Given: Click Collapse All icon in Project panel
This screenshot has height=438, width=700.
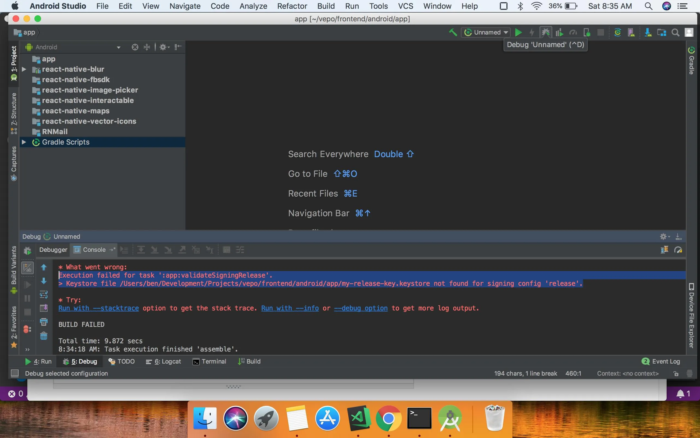Looking at the screenshot, I should 147,47.
